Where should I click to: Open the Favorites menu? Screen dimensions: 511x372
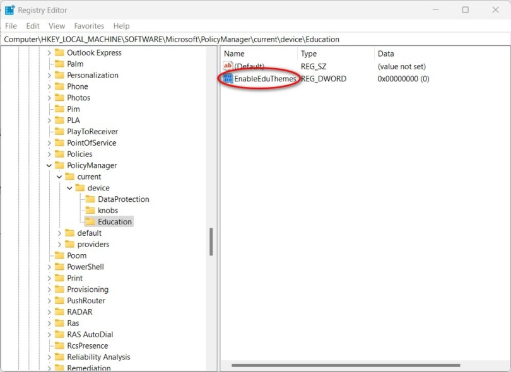(x=89, y=26)
